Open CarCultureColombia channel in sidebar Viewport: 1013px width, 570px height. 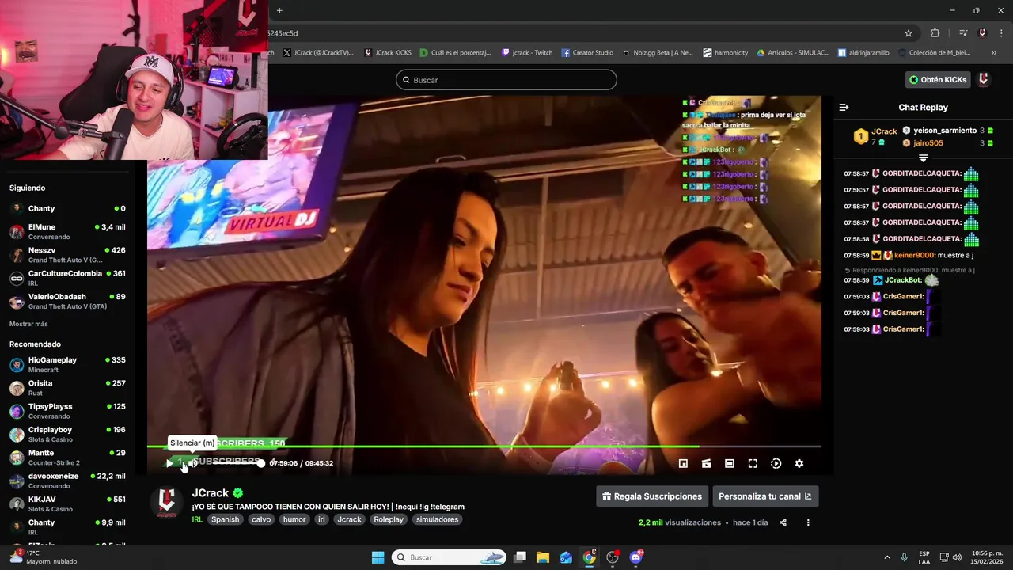point(67,278)
